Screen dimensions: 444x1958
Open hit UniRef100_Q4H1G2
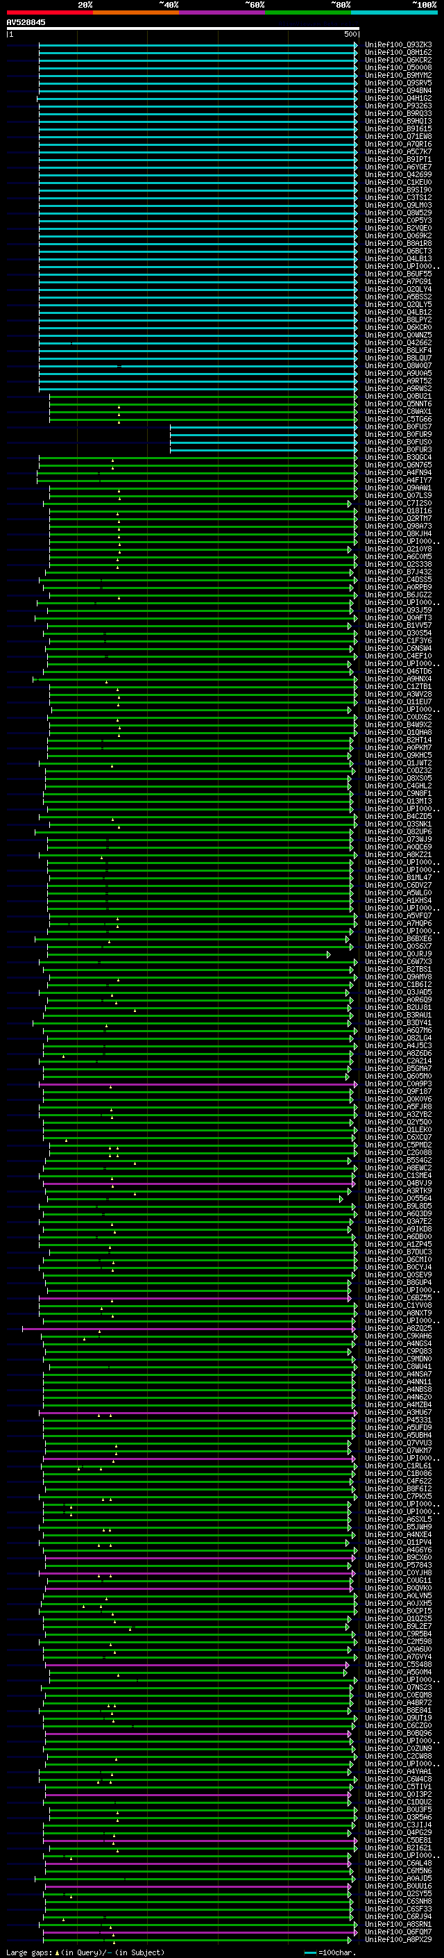click(x=398, y=98)
